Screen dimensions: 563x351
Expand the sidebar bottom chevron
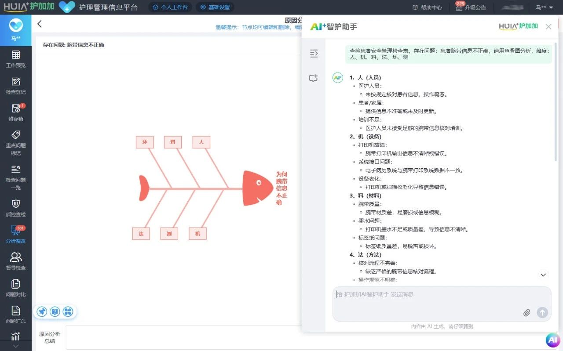tap(16, 346)
